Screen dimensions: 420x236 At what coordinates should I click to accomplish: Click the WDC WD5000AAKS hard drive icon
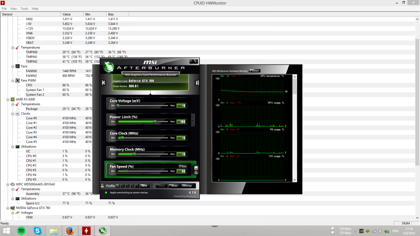(x=12, y=184)
